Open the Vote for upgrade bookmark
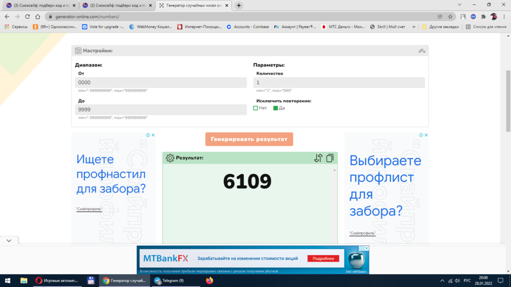Viewport: 511px width, 287px height. click(103, 27)
